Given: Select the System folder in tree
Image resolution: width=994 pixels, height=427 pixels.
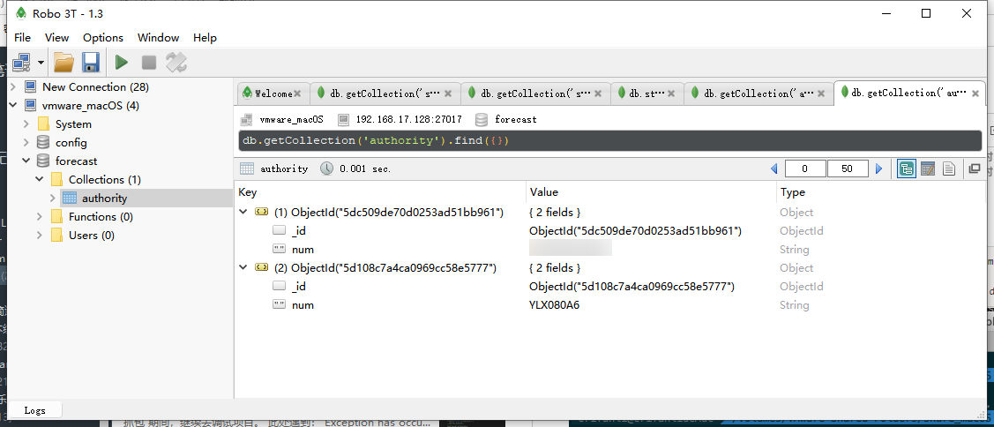Looking at the screenshot, I should pyautogui.click(x=73, y=124).
